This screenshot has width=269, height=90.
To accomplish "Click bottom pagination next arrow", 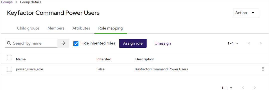I will coord(255,88).
